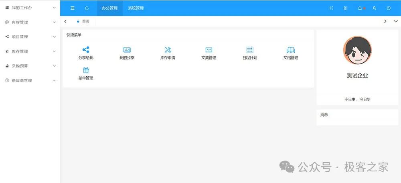Click the sidebar collapse menu icon

(72, 8)
